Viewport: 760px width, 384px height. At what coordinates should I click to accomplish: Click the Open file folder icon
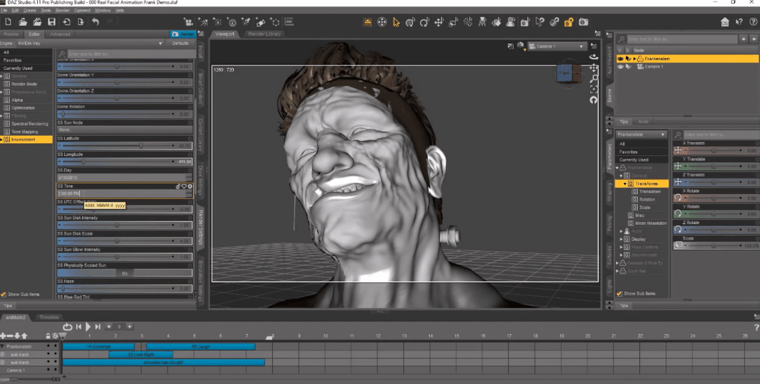(x=23, y=22)
